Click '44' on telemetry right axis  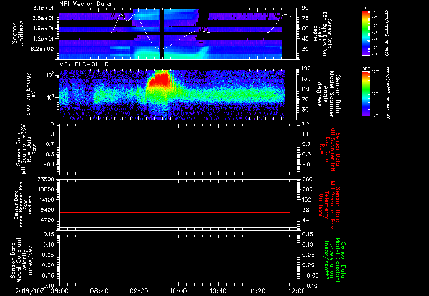pos(305,220)
